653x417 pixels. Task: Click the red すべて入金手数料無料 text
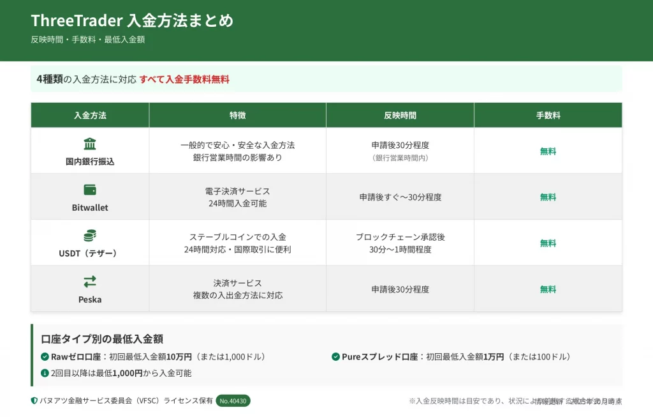point(184,80)
